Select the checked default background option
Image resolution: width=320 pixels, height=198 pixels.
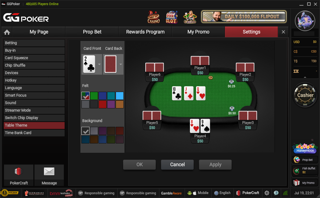point(85,131)
